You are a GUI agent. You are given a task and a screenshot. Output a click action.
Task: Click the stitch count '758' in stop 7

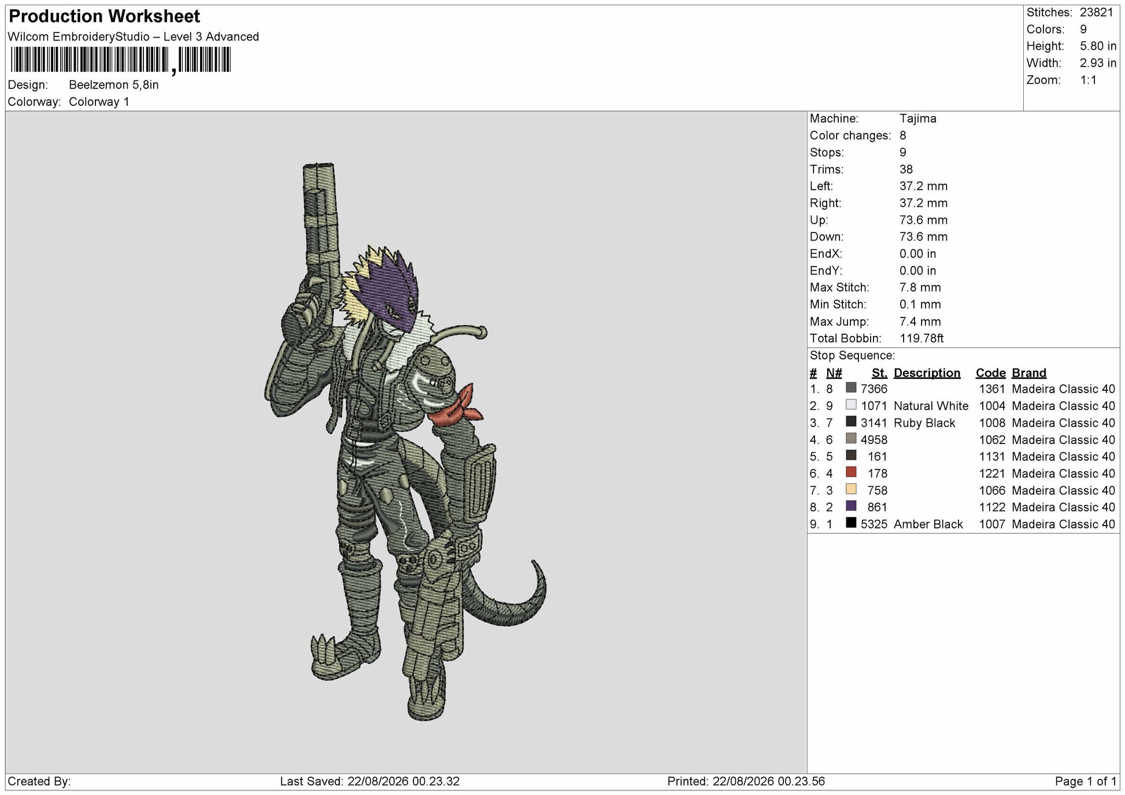[x=878, y=490]
